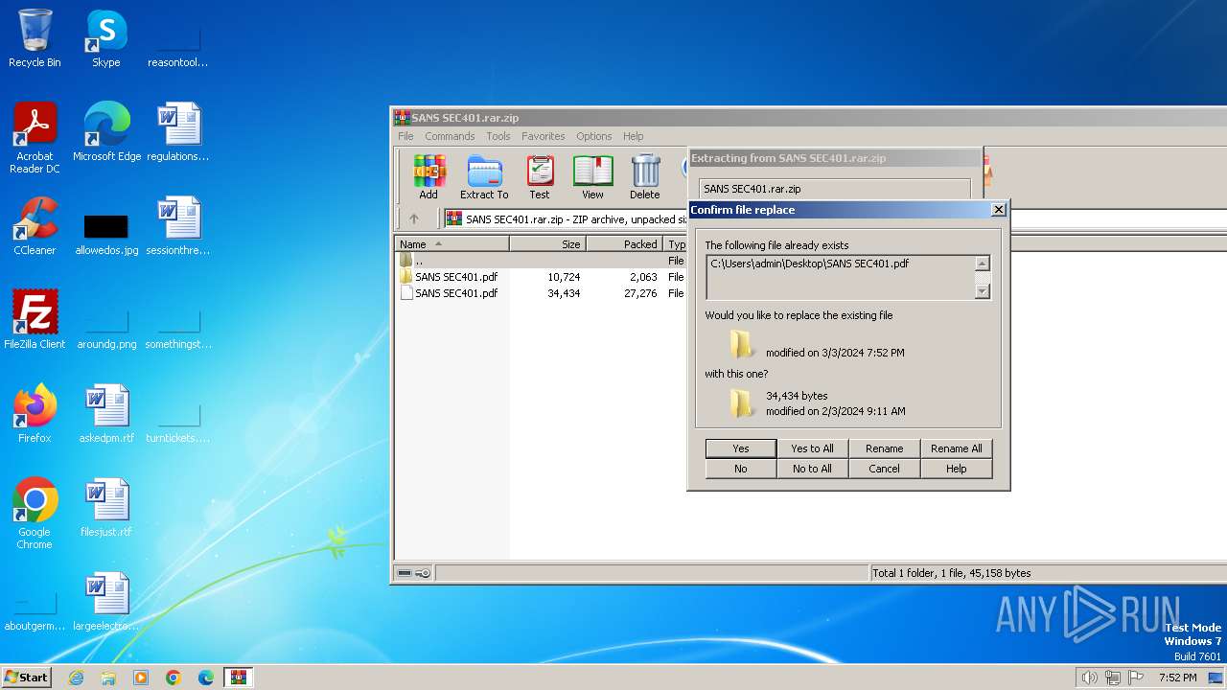Image resolution: width=1227 pixels, height=690 pixels.
Task: Click Chrome icon in the taskbar
Action: click(174, 678)
